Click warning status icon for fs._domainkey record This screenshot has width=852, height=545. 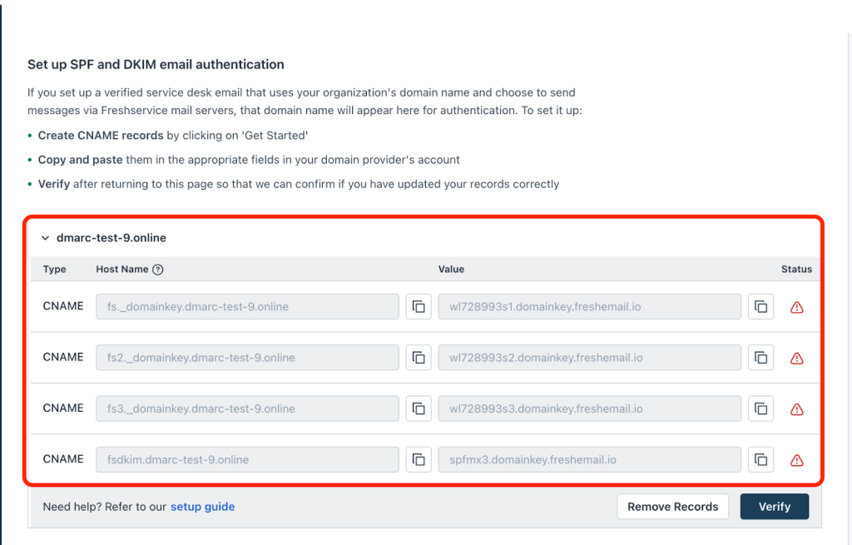pyautogui.click(x=796, y=307)
